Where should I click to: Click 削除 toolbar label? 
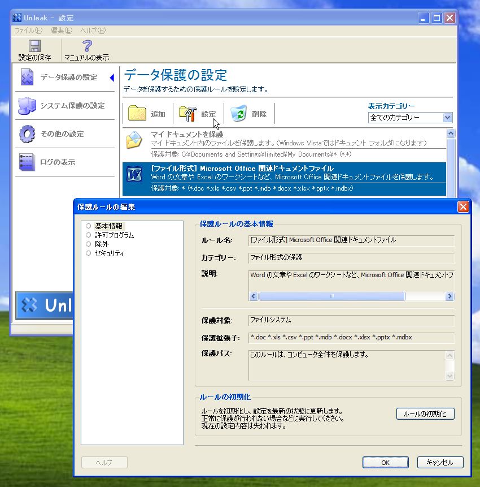(259, 114)
